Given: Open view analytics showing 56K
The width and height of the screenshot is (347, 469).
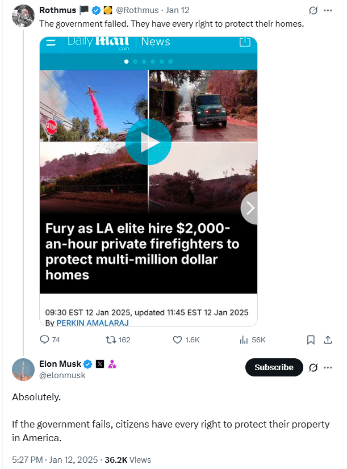Looking at the screenshot, I should point(244,340).
